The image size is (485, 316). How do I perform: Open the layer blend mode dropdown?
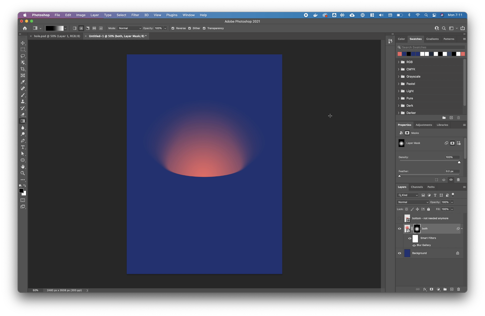(x=413, y=202)
